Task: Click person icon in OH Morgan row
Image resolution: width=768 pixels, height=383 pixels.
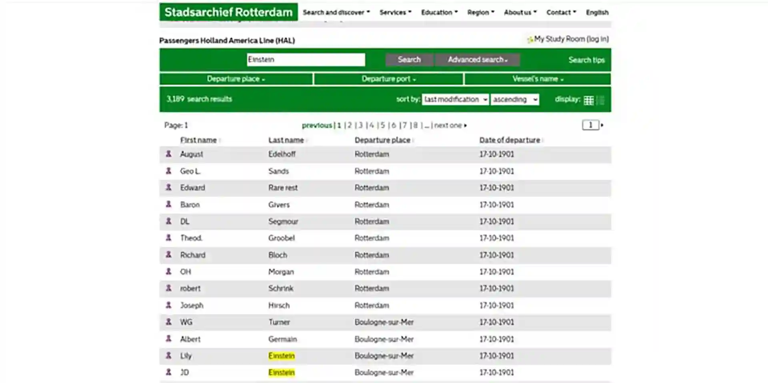Action: 168,271
